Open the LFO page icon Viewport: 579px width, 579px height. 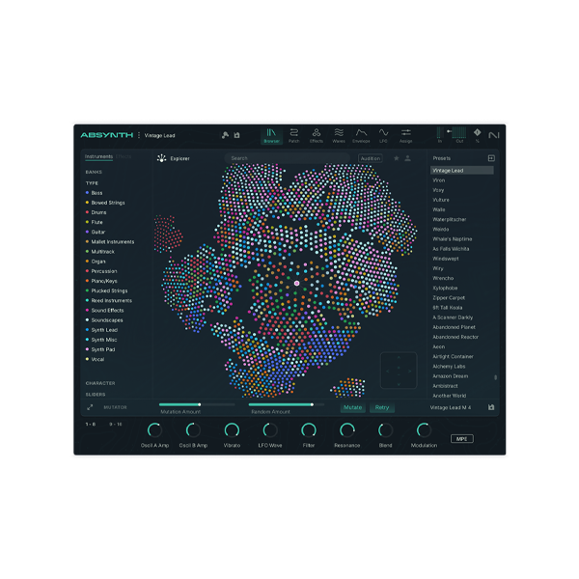click(x=383, y=134)
